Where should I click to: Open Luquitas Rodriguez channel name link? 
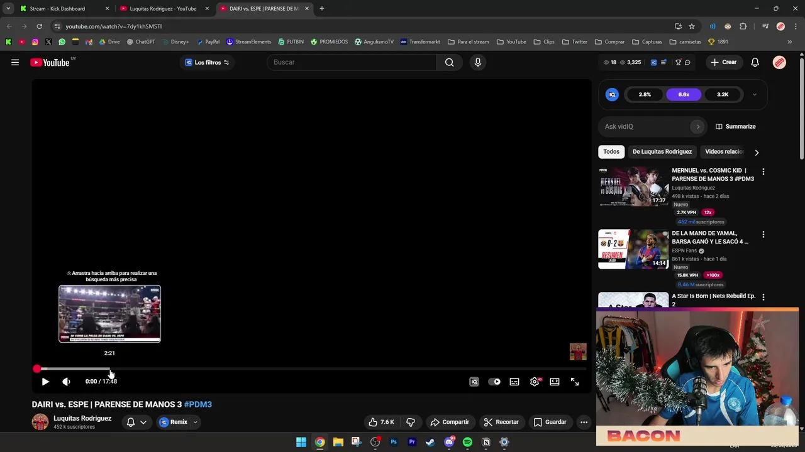[82, 418]
